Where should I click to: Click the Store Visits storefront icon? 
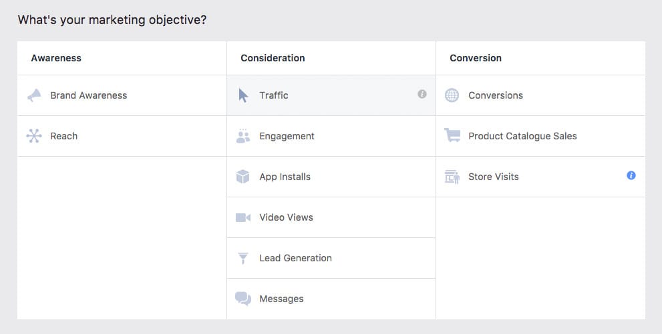tap(452, 177)
